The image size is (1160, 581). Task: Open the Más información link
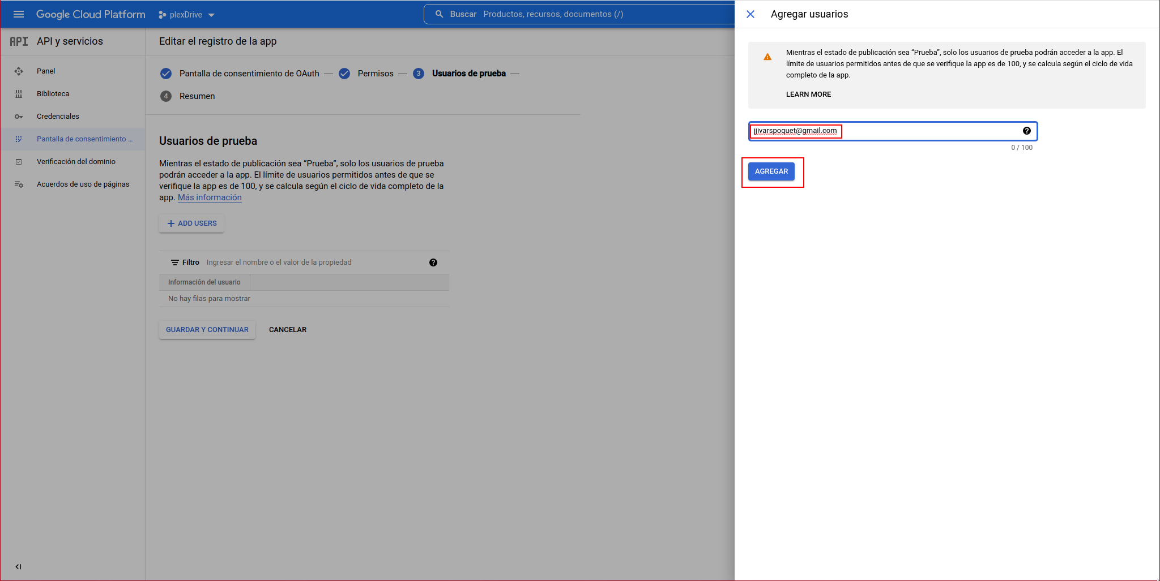(x=210, y=197)
